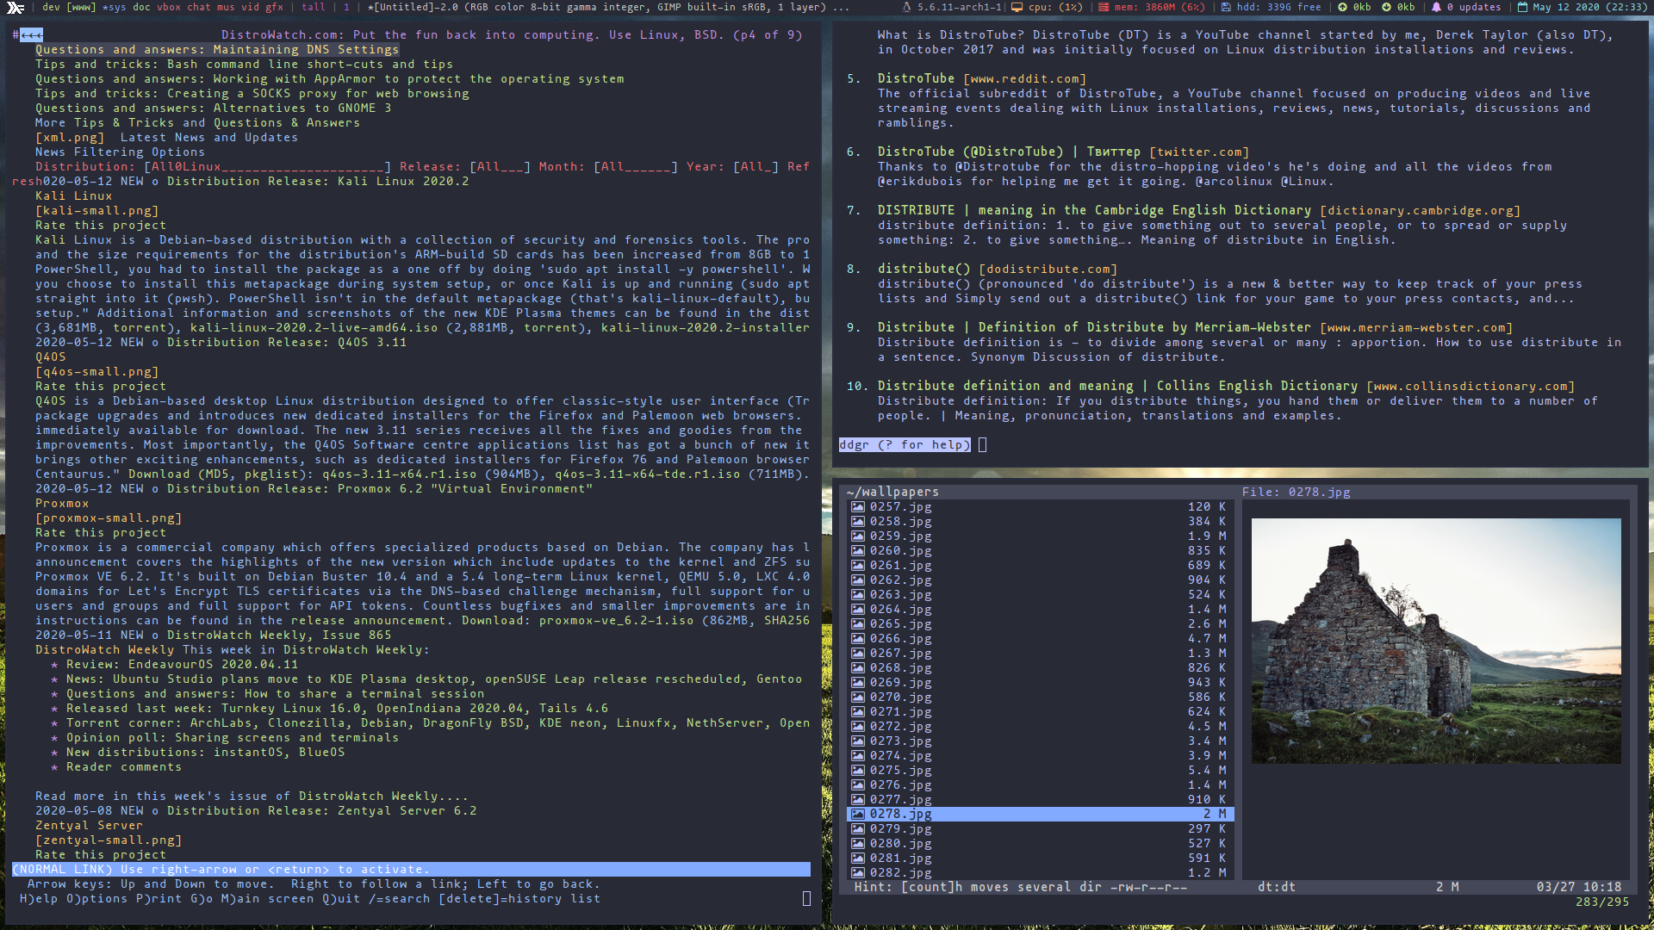This screenshot has height=930, width=1654.
Task: Switch to the gfx workspace
Action: pyautogui.click(x=274, y=7)
